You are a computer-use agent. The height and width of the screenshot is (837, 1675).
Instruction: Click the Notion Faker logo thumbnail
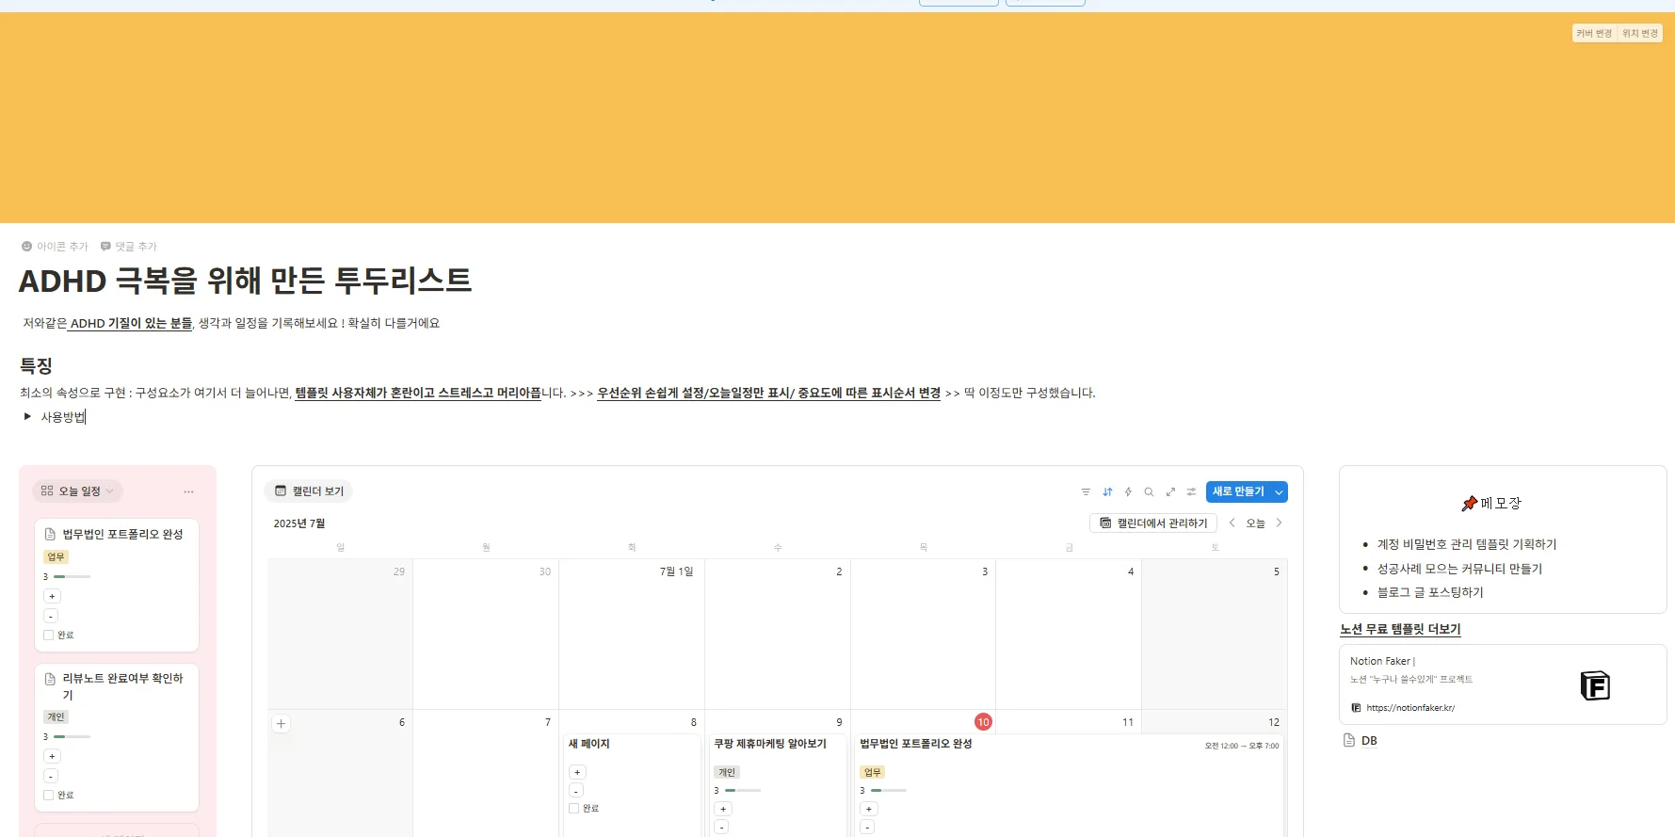click(x=1594, y=685)
